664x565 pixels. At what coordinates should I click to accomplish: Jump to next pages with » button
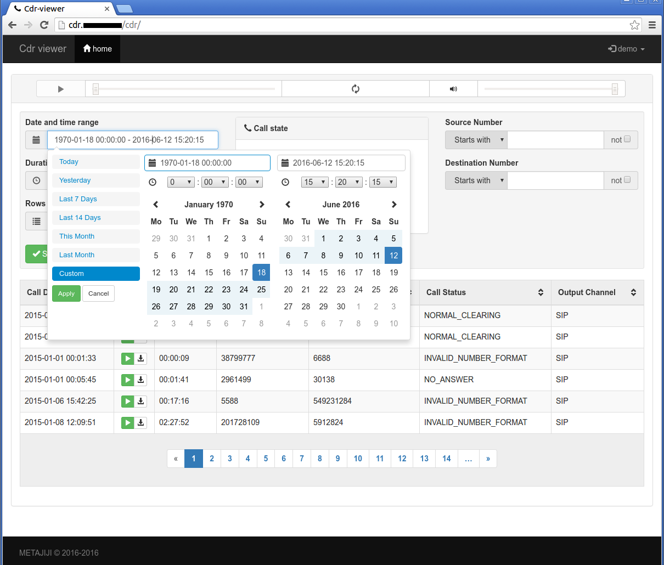tap(488, 459)
